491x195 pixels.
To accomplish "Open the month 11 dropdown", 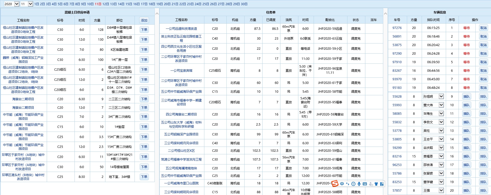I will click(x=30, y=4).
